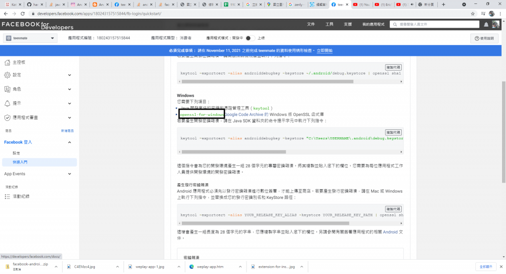Click the Facebook for Developers logo
The image size is (506, 274).
coord(38,25)
